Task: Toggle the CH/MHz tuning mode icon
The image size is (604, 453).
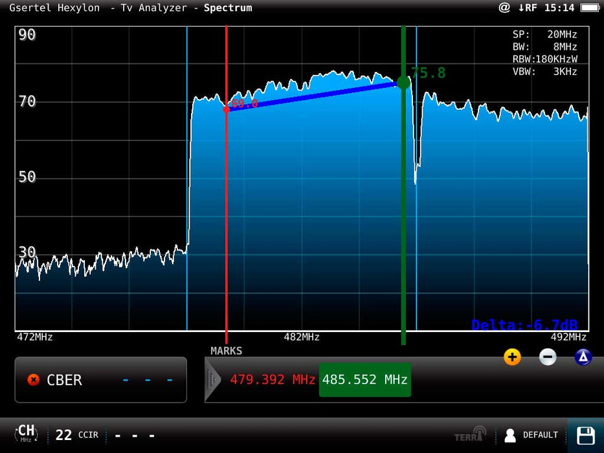Action: [x=26, y=434]
